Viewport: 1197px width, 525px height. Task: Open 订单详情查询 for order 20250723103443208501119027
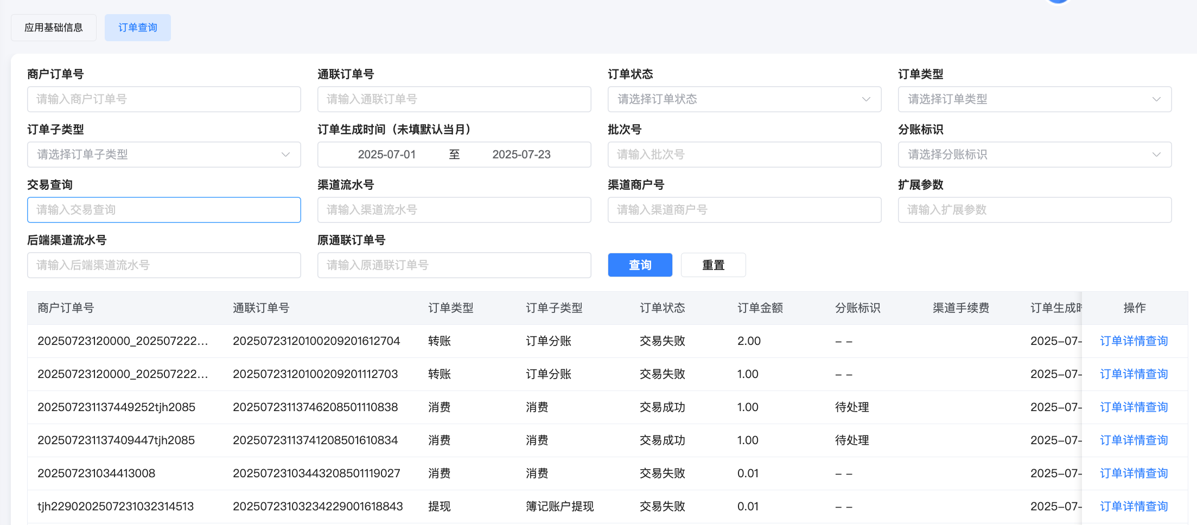point(1134,473)
